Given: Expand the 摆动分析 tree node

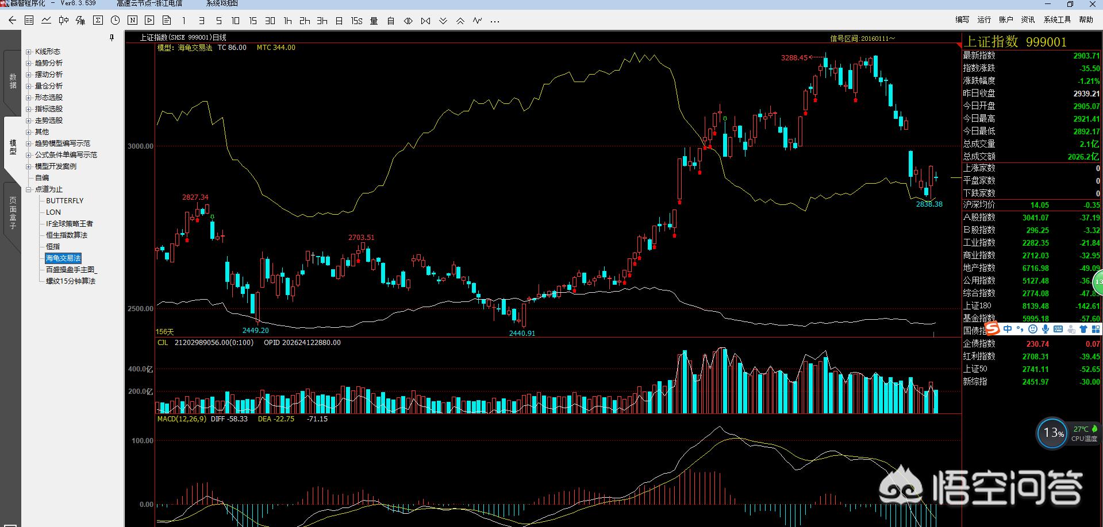Looking at the screenshot, I should pyautogui.click(x=29, y=75).
